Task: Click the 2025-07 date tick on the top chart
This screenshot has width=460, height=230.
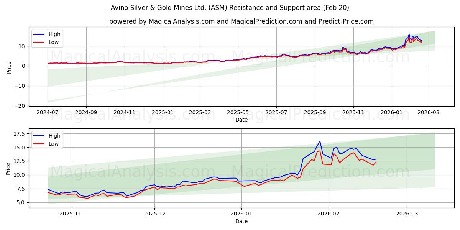Action: pyautogui.click(x=276, y=113)
